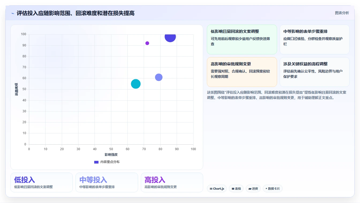Click the 数据卡片 tag chip
360x203 pixels.
click(272, 189)
